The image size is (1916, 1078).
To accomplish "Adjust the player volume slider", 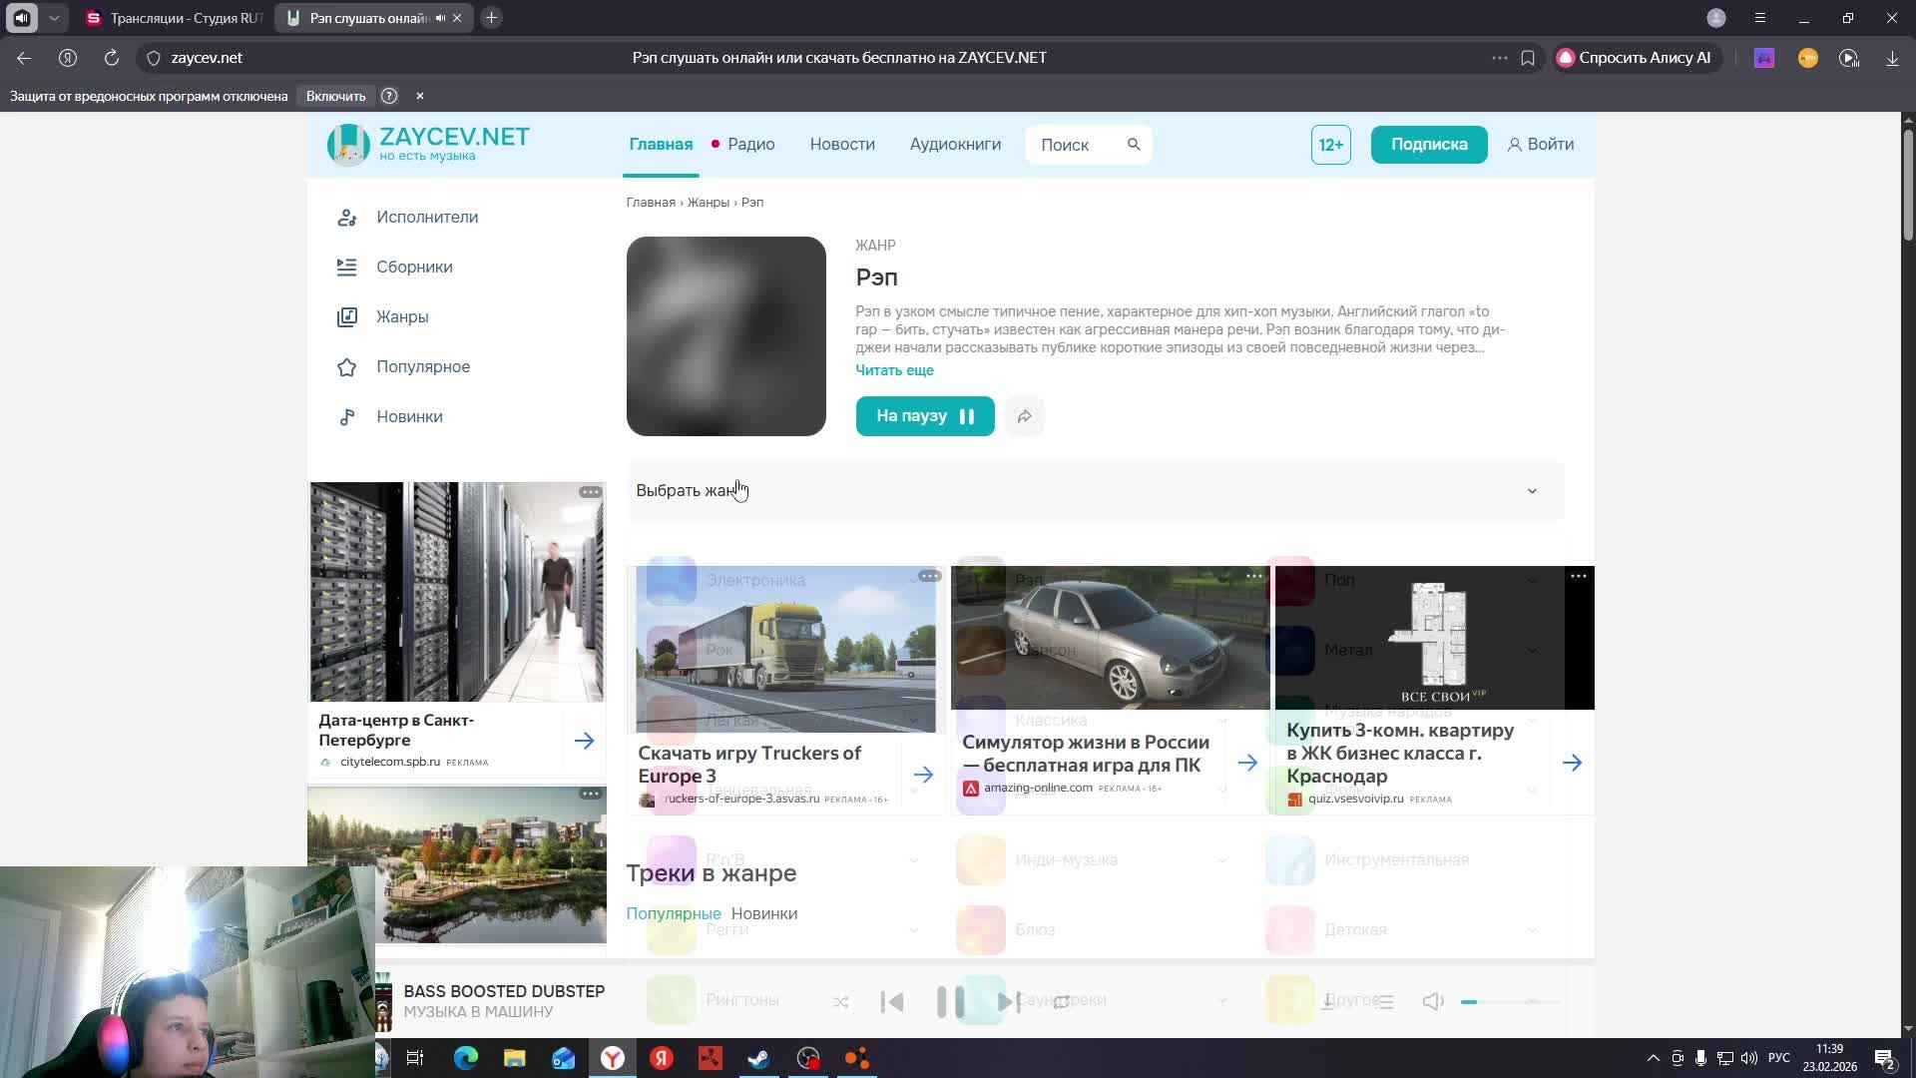I will (1509, 1001).
